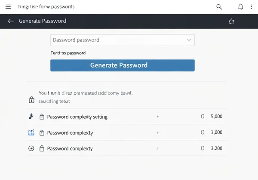Image resolution: width=258 pixels, height=180 pixels.
Task: Open the notifications bell
Action: click(x=241, y=7)
